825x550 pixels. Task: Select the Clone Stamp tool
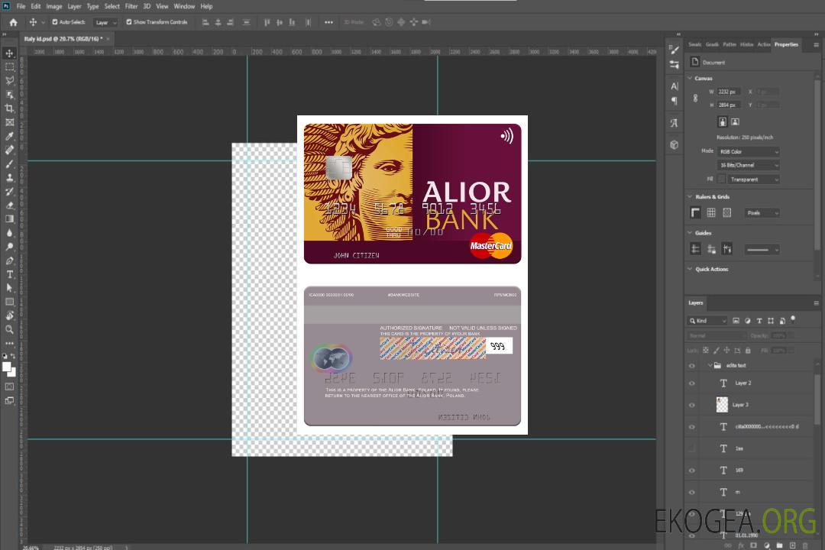coord(9,177)
